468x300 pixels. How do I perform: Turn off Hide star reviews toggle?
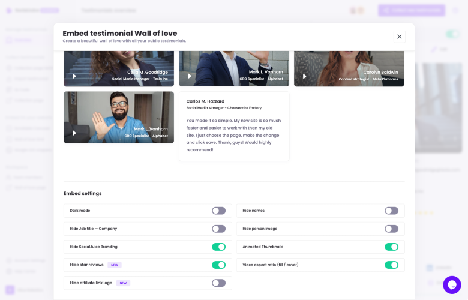click(x=219, y=265)
